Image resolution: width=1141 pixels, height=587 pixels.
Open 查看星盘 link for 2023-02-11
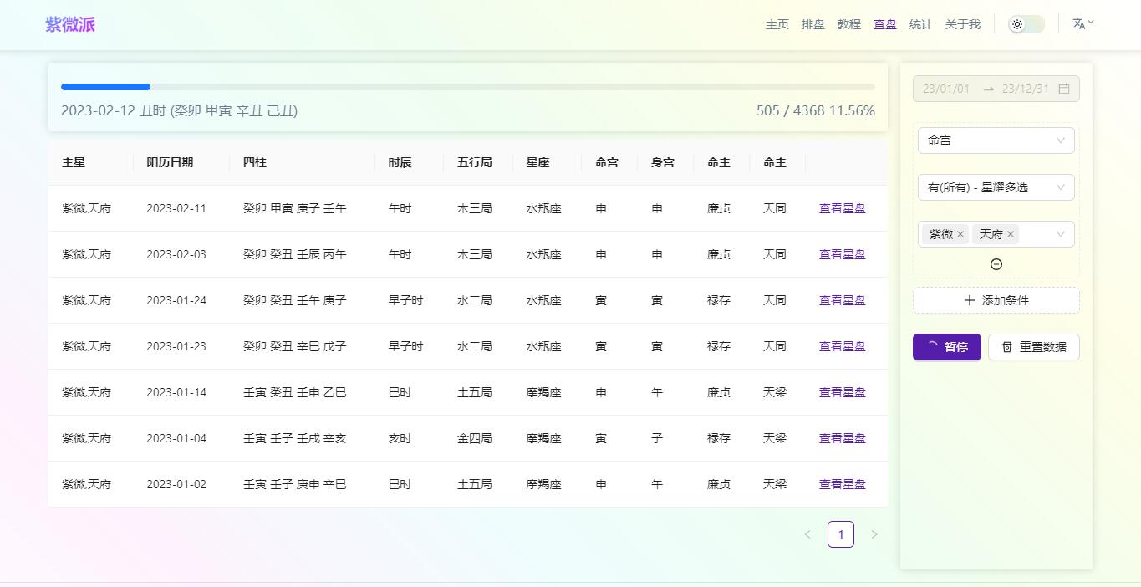842,208
